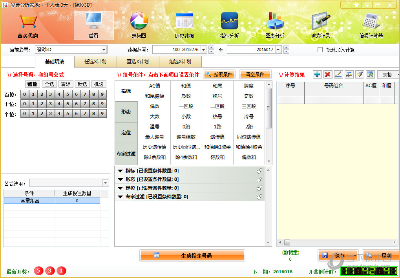This screenshot has width=400, height=278.
Task: Click the red X delete-result icon
Action: (328, 74)
